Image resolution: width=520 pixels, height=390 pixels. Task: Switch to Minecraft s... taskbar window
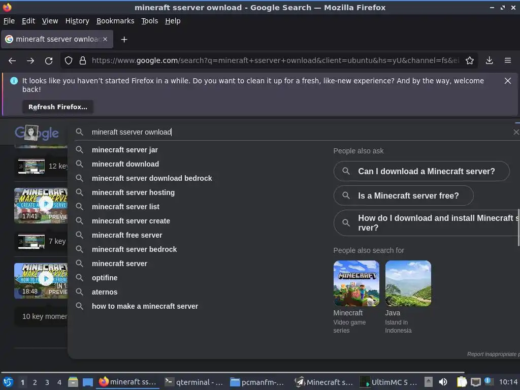tap(324, 382)
